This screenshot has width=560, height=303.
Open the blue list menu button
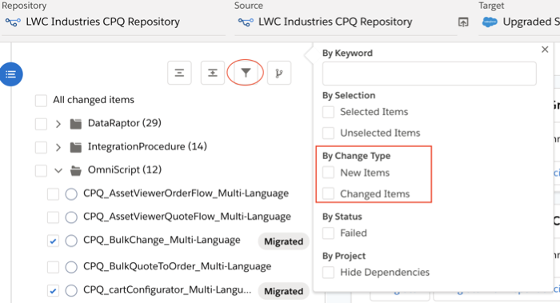[x=10, y=74]
